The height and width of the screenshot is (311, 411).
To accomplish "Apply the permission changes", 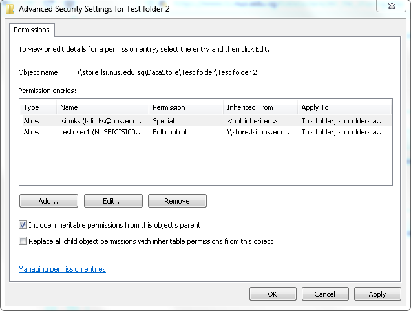I will point(377,294).
